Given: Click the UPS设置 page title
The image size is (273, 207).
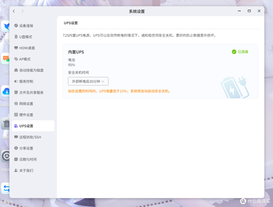Looking at the screenshot, I should 71,23.
